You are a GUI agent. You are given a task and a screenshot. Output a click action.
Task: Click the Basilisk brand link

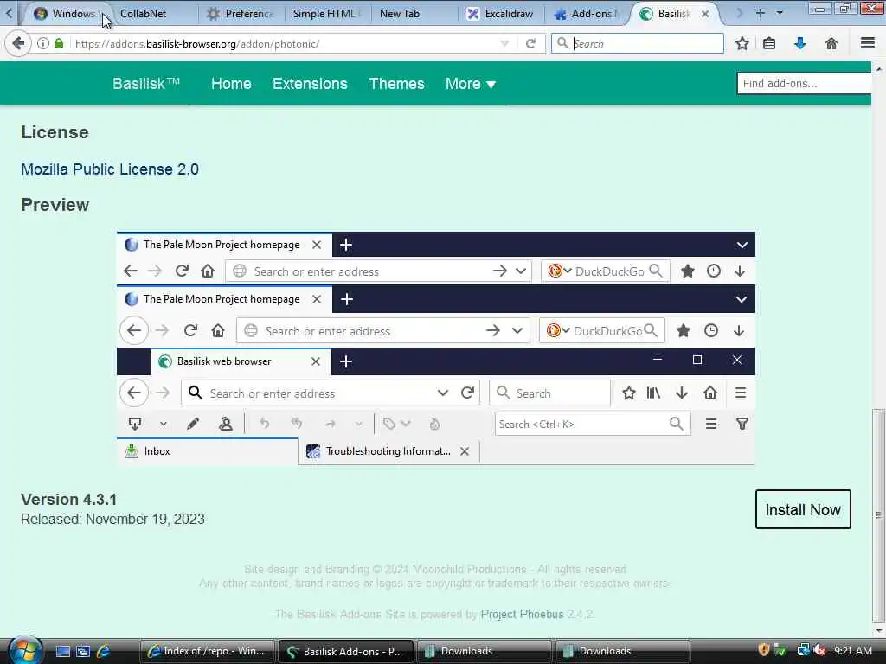(145, 84)
